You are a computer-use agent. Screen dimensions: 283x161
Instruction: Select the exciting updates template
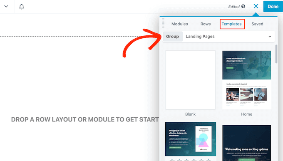pyautogui.click(x=246, y=143)
